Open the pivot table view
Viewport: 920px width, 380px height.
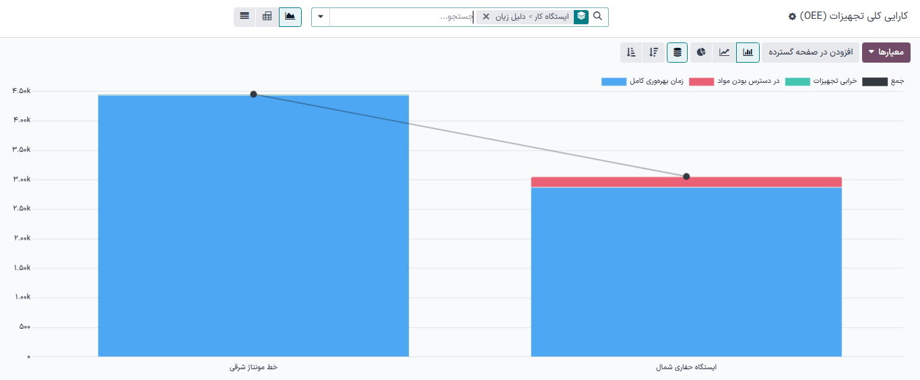pyautogui.click(x=267, y=16)
